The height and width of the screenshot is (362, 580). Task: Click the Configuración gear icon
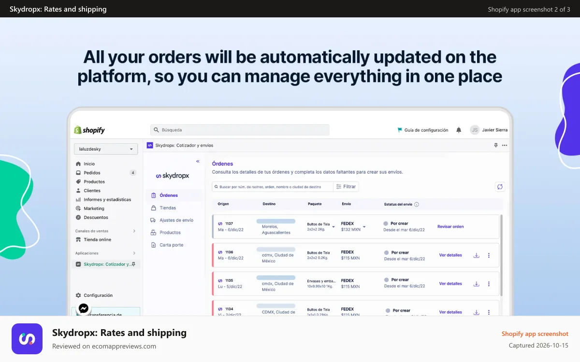click(78, 295)
